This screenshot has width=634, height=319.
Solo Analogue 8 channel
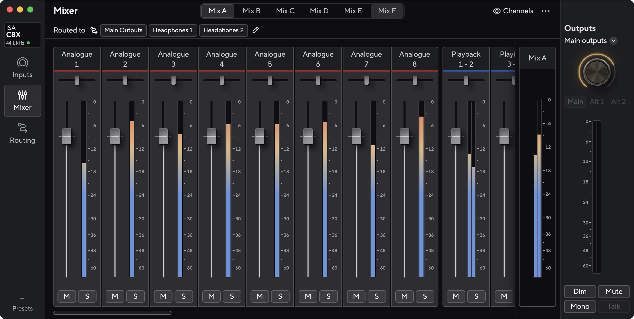[425, 296]
